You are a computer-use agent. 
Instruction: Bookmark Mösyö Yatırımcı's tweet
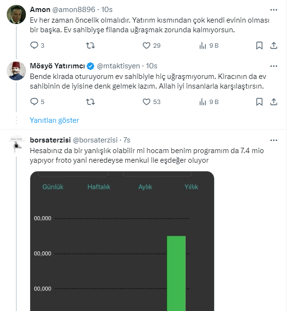(x=259, y=102)
